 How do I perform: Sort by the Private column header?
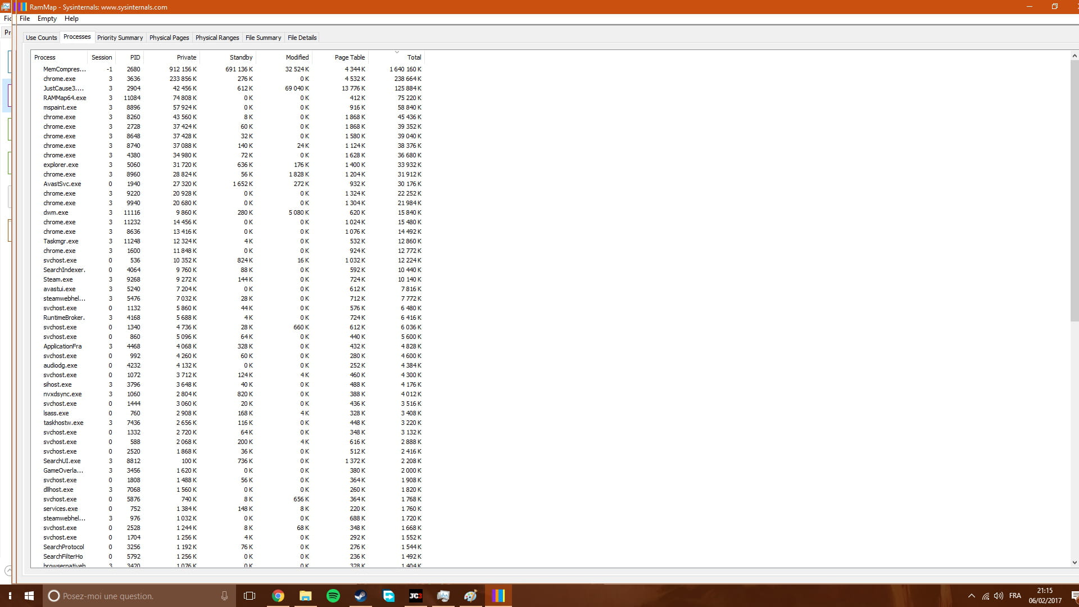pos(171,57)
